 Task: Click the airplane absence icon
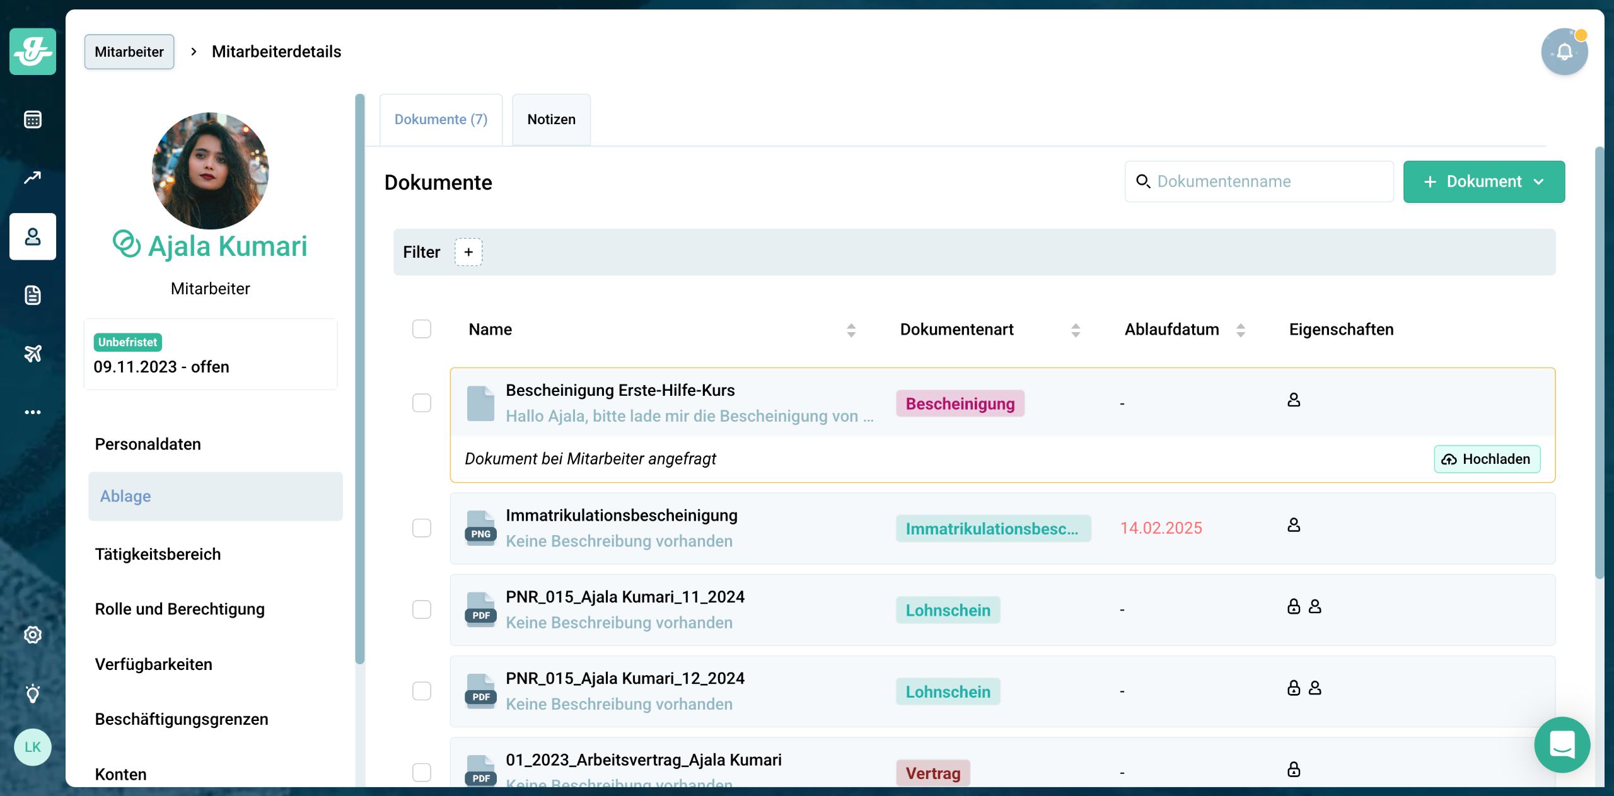click(33, 354)
